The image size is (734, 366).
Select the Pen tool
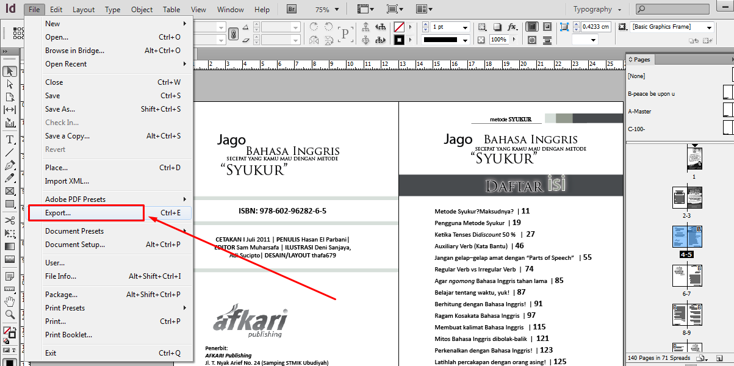(10, 165)
